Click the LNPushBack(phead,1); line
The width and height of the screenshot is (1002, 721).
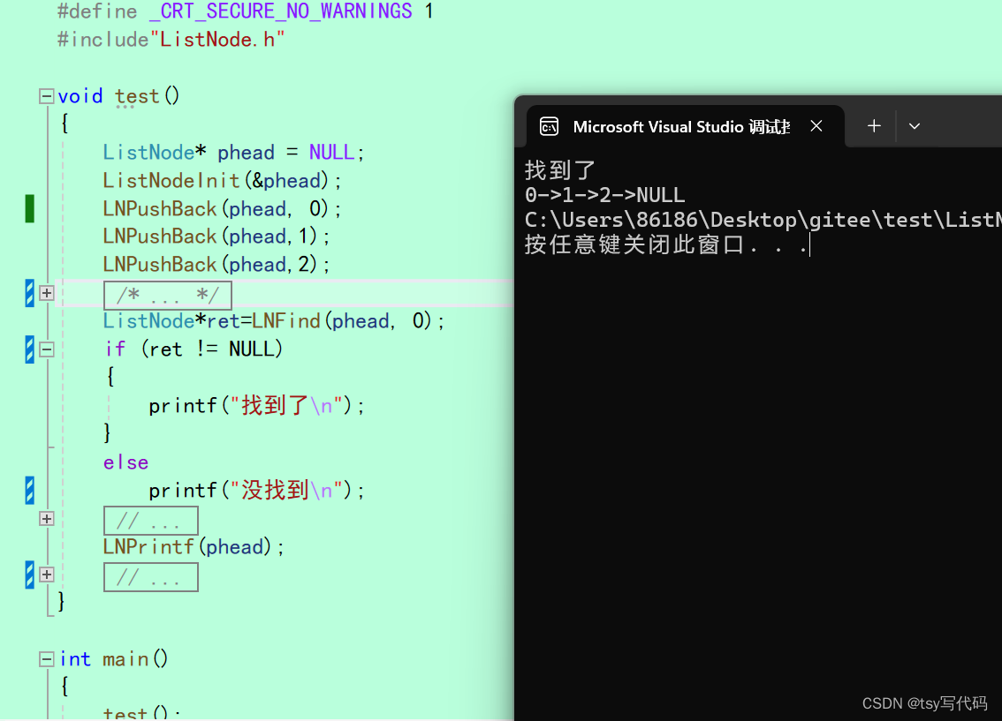point(216,237)
